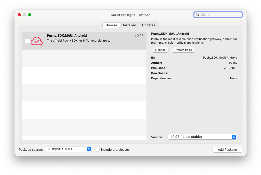
Task: Click the Downloads label
Action: [x=159, y=73]
